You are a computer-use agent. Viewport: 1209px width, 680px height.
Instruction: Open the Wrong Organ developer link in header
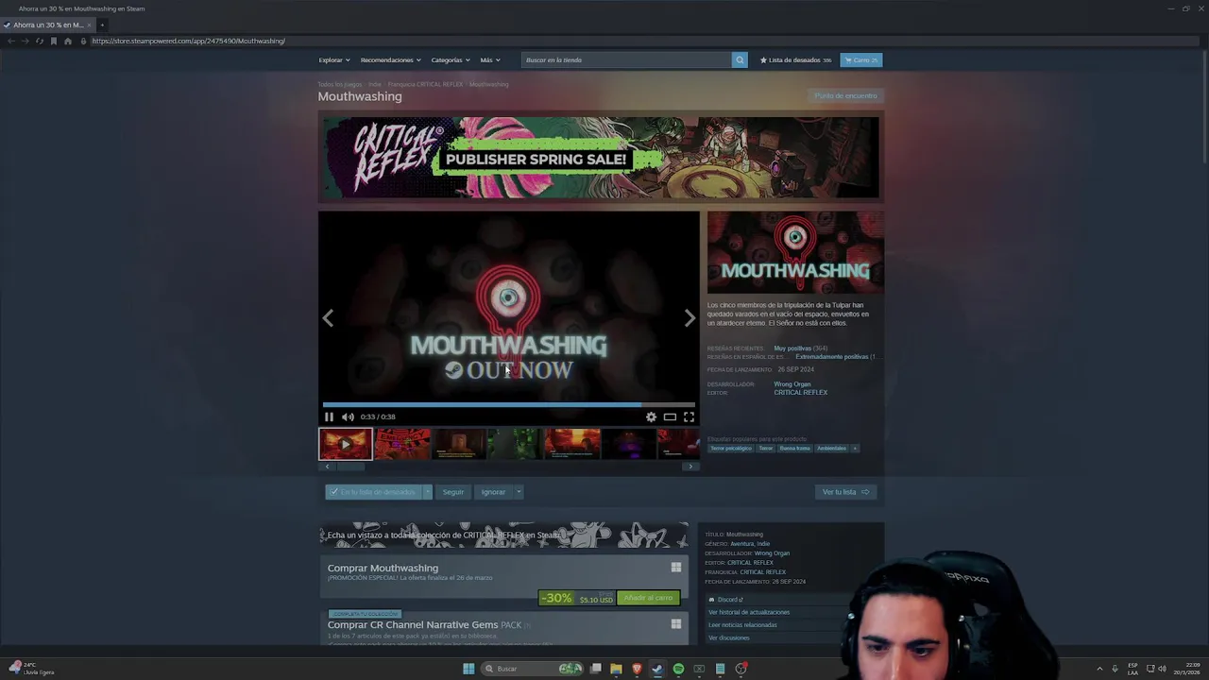coord(792,384)
